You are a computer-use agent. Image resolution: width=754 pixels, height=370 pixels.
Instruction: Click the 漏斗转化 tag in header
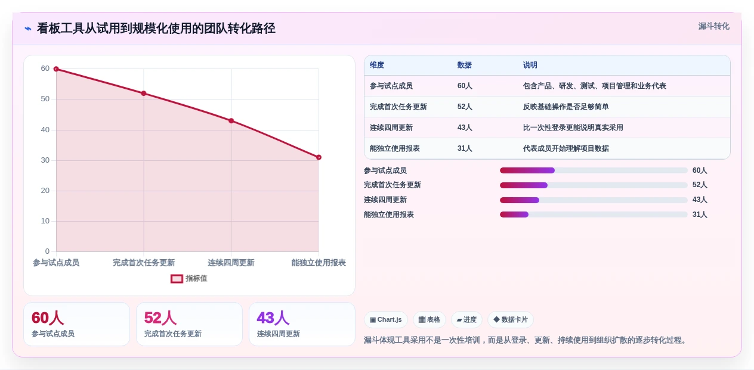(x=713, y=26)
